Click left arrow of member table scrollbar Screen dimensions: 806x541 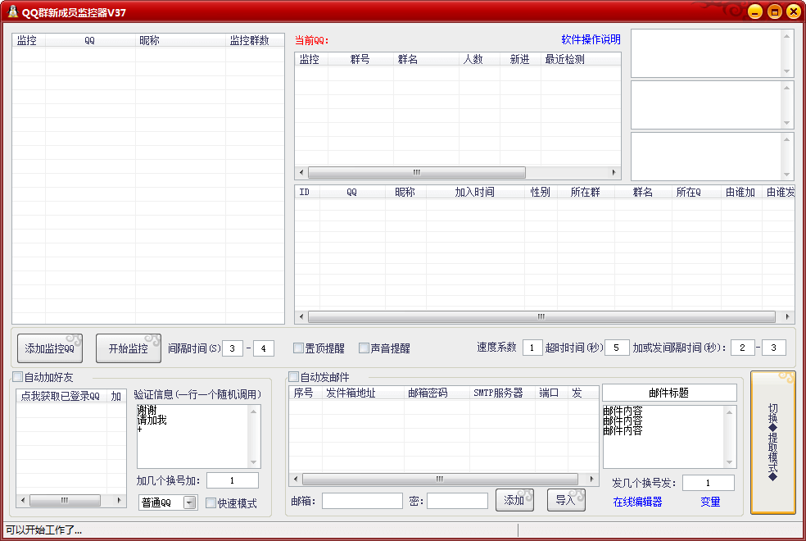coord(301,316)
